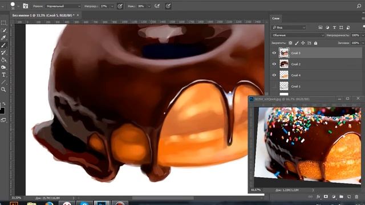Click the brush opacity 37% field

click(x=104, y=6)
